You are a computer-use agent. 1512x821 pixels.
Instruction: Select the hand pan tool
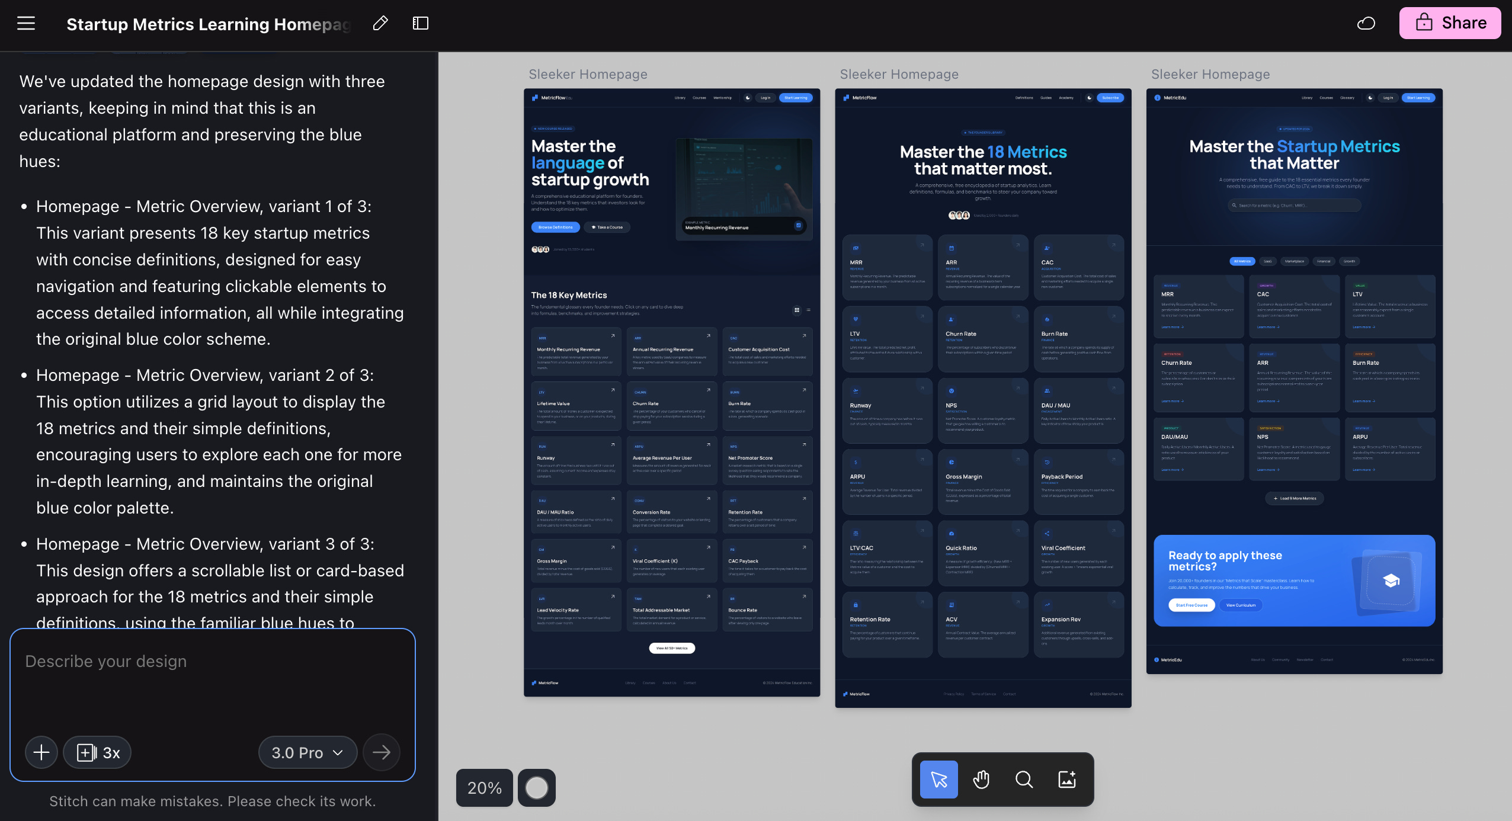982,780
